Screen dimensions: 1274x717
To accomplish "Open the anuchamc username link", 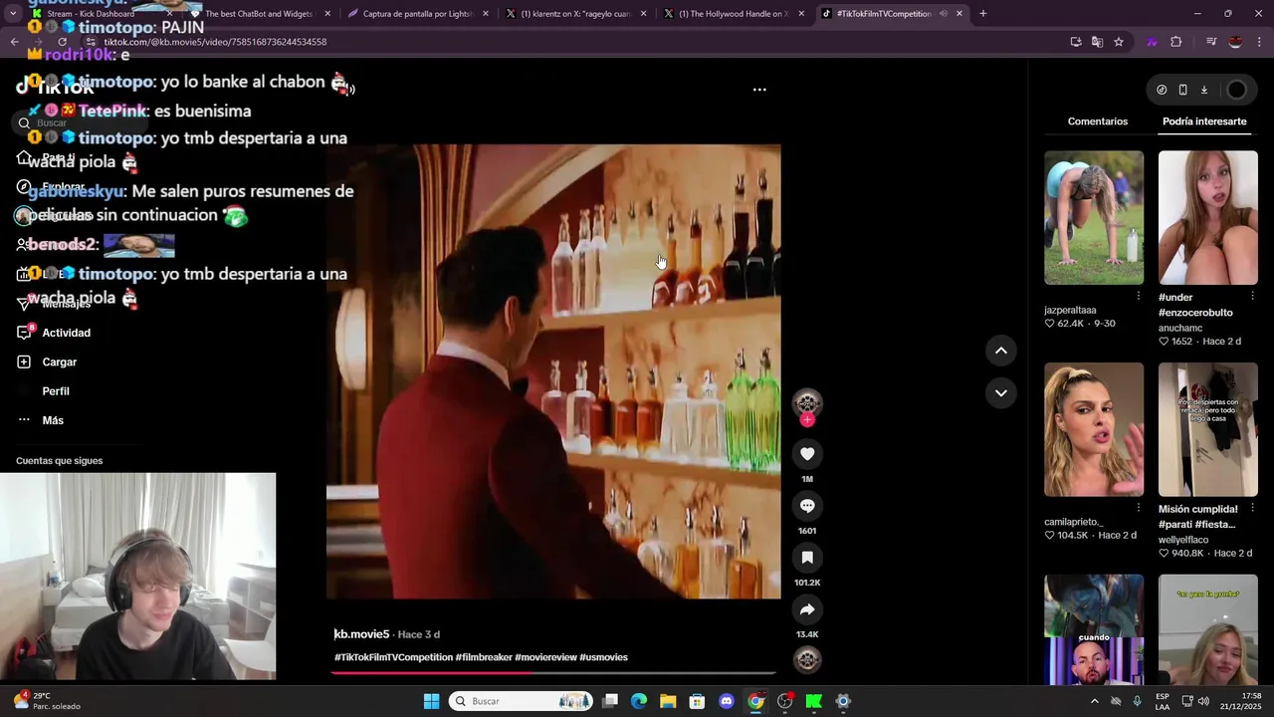I will click(1180, 328).
